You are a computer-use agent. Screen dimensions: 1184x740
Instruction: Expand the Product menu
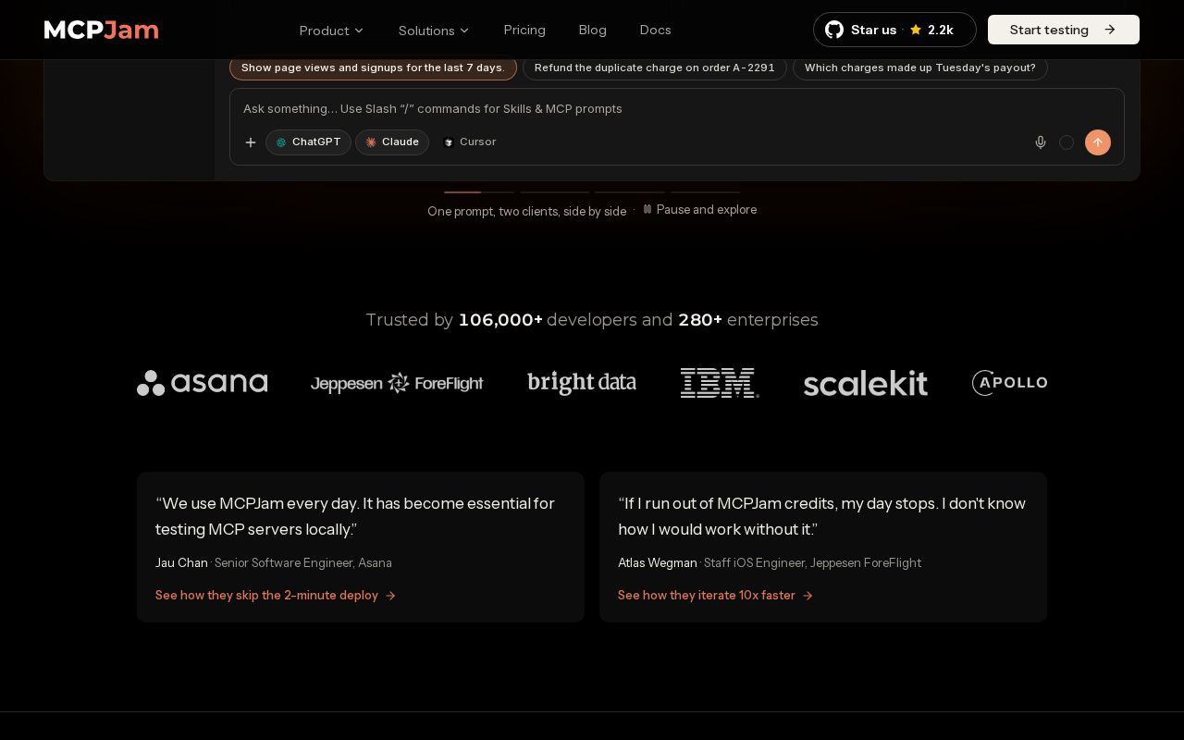(x=331, y=31)
